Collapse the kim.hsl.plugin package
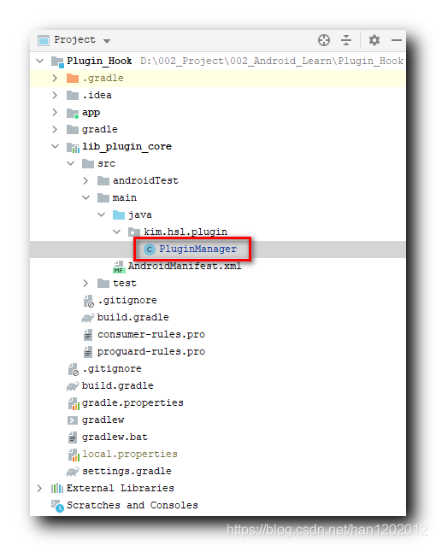 pos(117,232)
